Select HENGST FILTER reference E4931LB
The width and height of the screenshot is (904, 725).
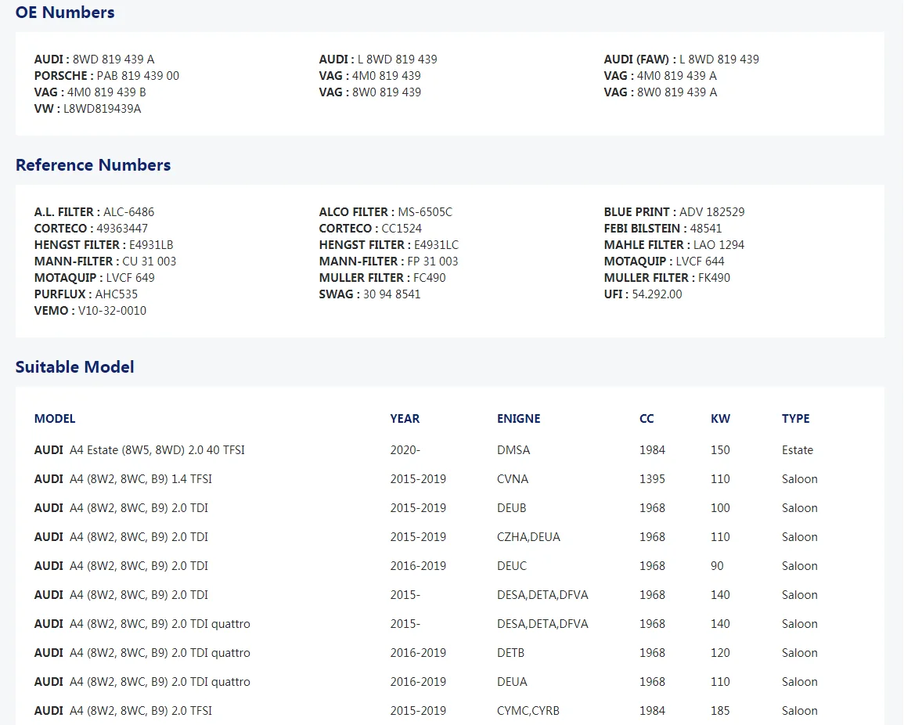pyautogui.click(x=104, y=245)
